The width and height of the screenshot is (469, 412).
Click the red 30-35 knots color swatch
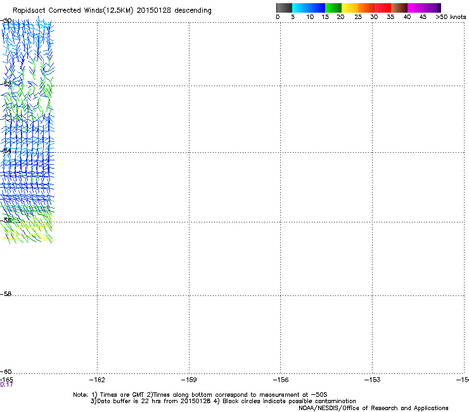383,8
